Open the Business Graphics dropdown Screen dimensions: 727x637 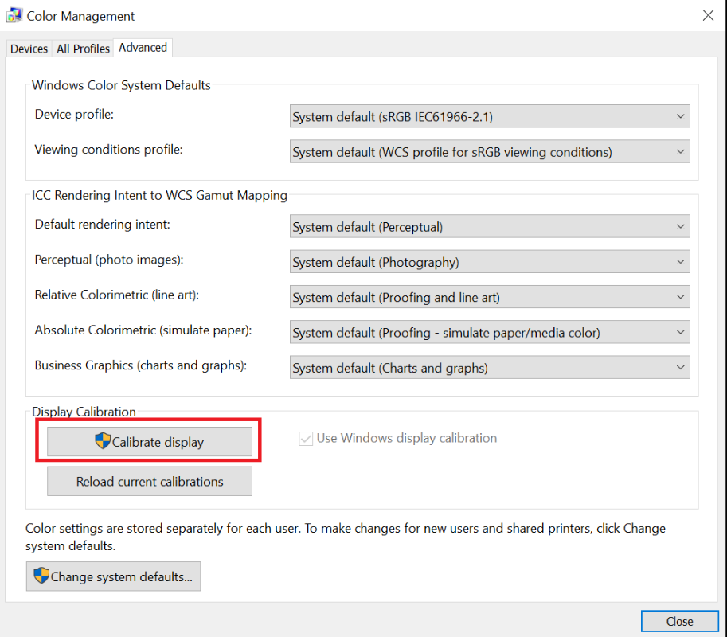coord(490,367)
